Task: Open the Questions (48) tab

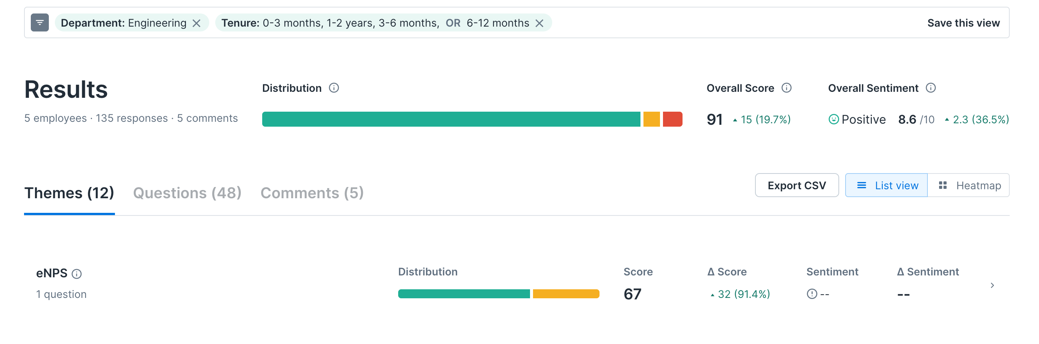Action: [x=187, y=193]
